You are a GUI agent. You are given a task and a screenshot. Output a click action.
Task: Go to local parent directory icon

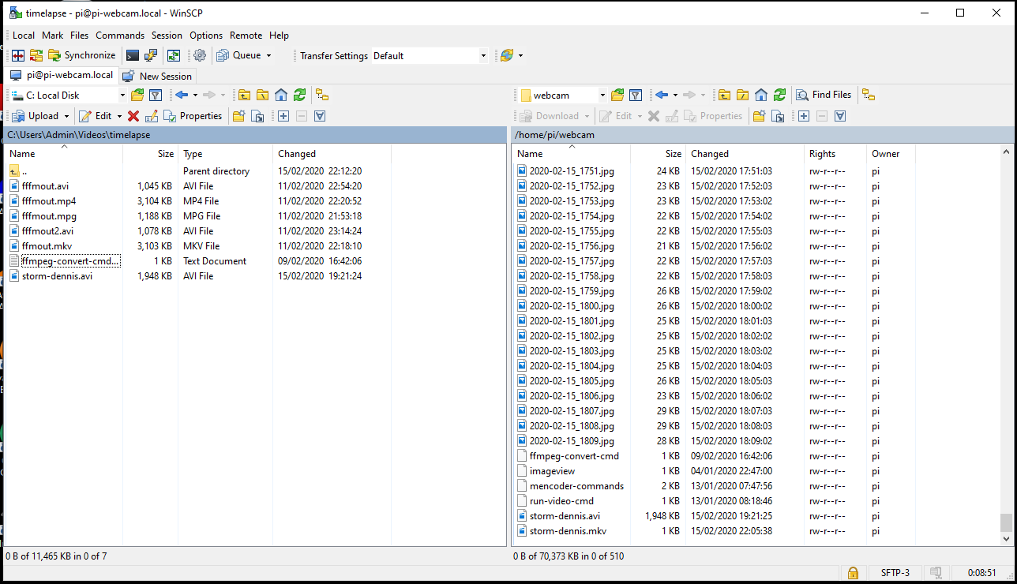click(245, 95)
